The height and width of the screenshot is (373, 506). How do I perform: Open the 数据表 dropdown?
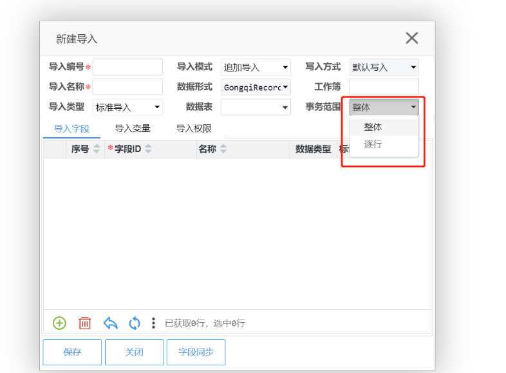[x=256, y=107]
